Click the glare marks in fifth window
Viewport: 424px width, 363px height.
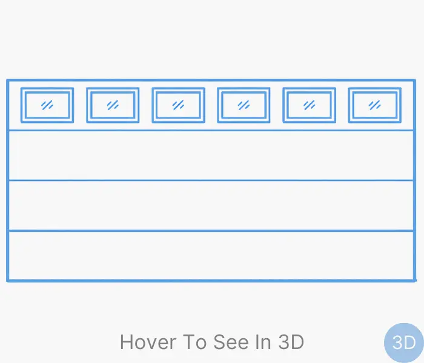coord(309,105)
